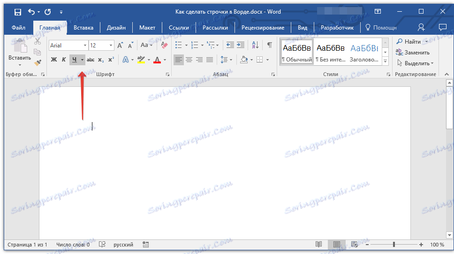Cut the selection with scissors icon

click(x=38, y=41)
